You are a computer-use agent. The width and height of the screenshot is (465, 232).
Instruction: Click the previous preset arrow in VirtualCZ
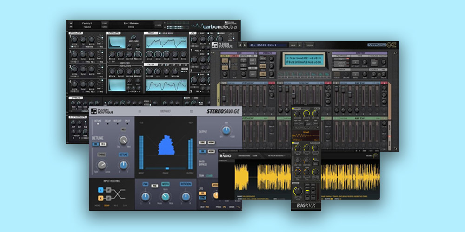coord(240,45)
